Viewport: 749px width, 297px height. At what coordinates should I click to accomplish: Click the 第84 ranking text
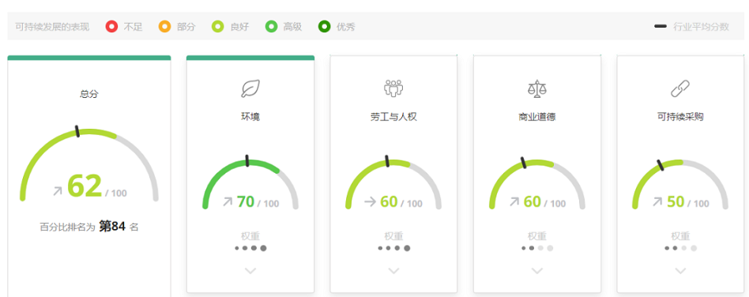tap(112, 227)
